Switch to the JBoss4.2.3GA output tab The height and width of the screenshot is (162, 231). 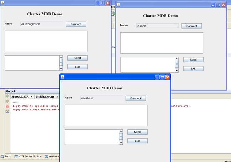[x=20, y=97]
